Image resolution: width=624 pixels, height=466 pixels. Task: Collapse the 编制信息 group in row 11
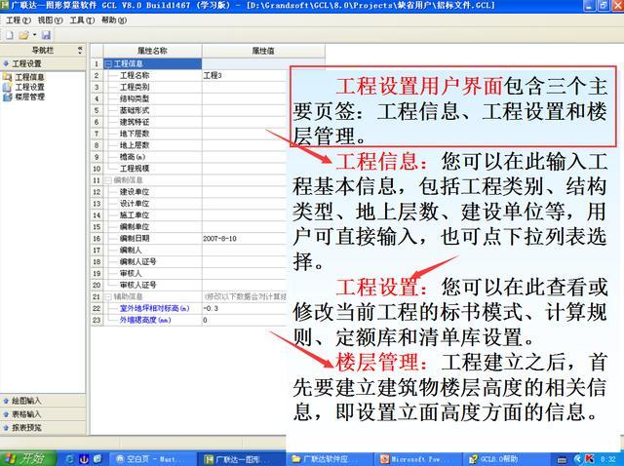[108, 180]
